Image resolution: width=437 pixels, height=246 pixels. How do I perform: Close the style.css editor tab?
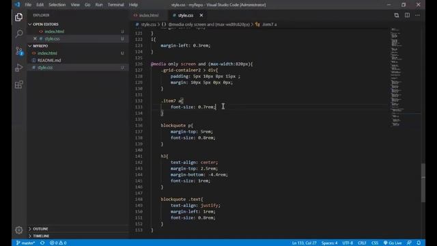point(201,15)
